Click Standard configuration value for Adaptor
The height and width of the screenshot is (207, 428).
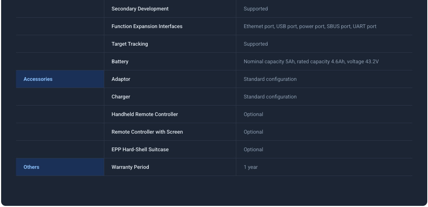pyautogui.click(x=270, y=79)
